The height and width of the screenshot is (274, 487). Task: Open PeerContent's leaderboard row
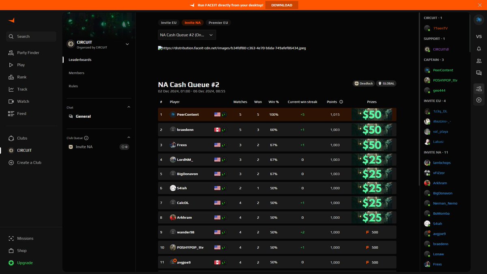click(277, 114)
